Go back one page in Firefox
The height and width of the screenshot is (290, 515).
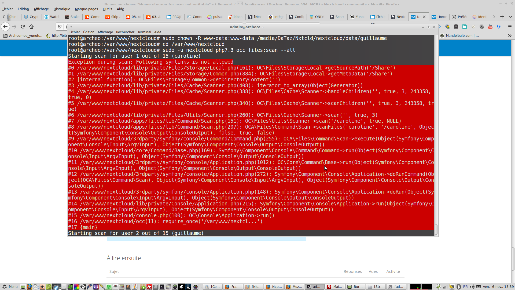click(x=5, y=27)
